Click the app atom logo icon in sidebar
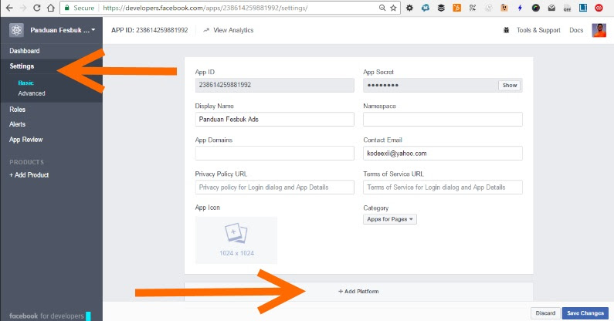Viewport: 614px width, 321px height. tap(16, 30)
